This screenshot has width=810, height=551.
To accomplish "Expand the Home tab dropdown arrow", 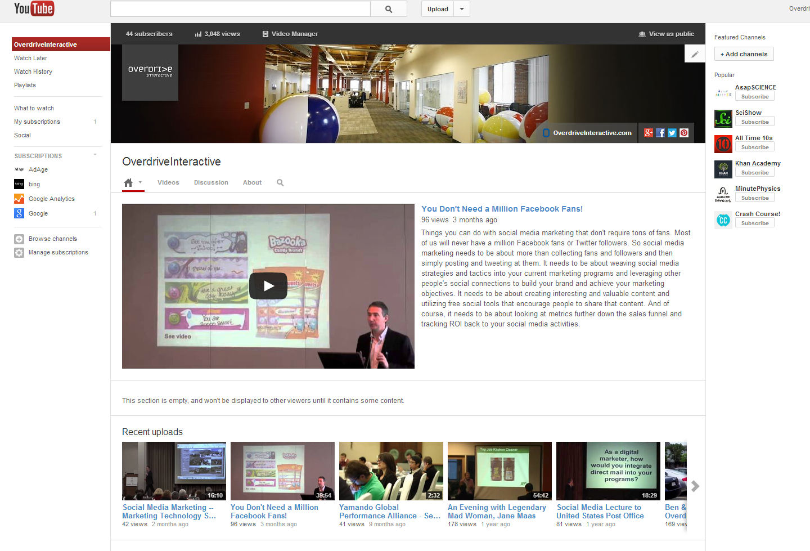I will pyautogui.click(x=140, y=182).
